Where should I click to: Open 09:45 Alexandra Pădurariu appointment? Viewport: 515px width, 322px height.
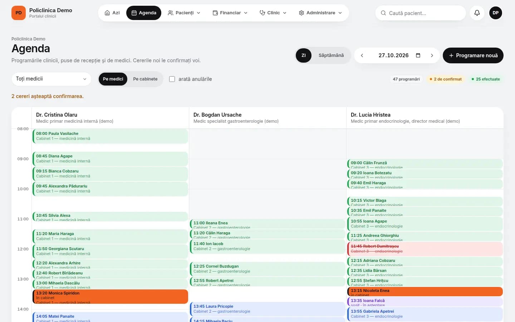tap(110, 189)
